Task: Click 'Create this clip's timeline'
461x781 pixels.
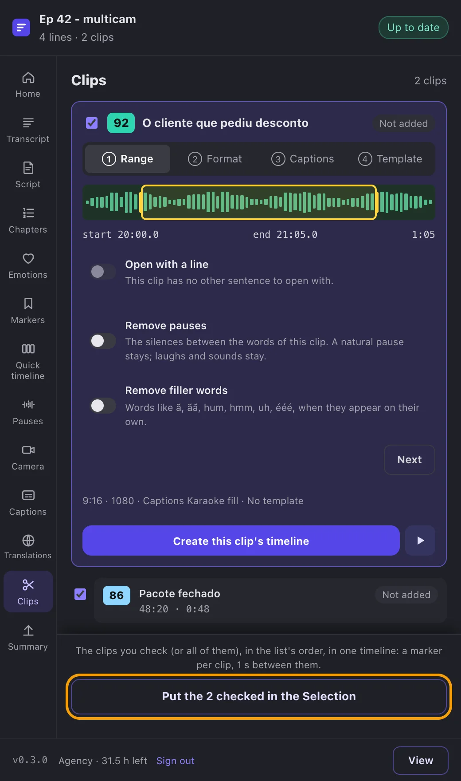Action: coord(241,540)
